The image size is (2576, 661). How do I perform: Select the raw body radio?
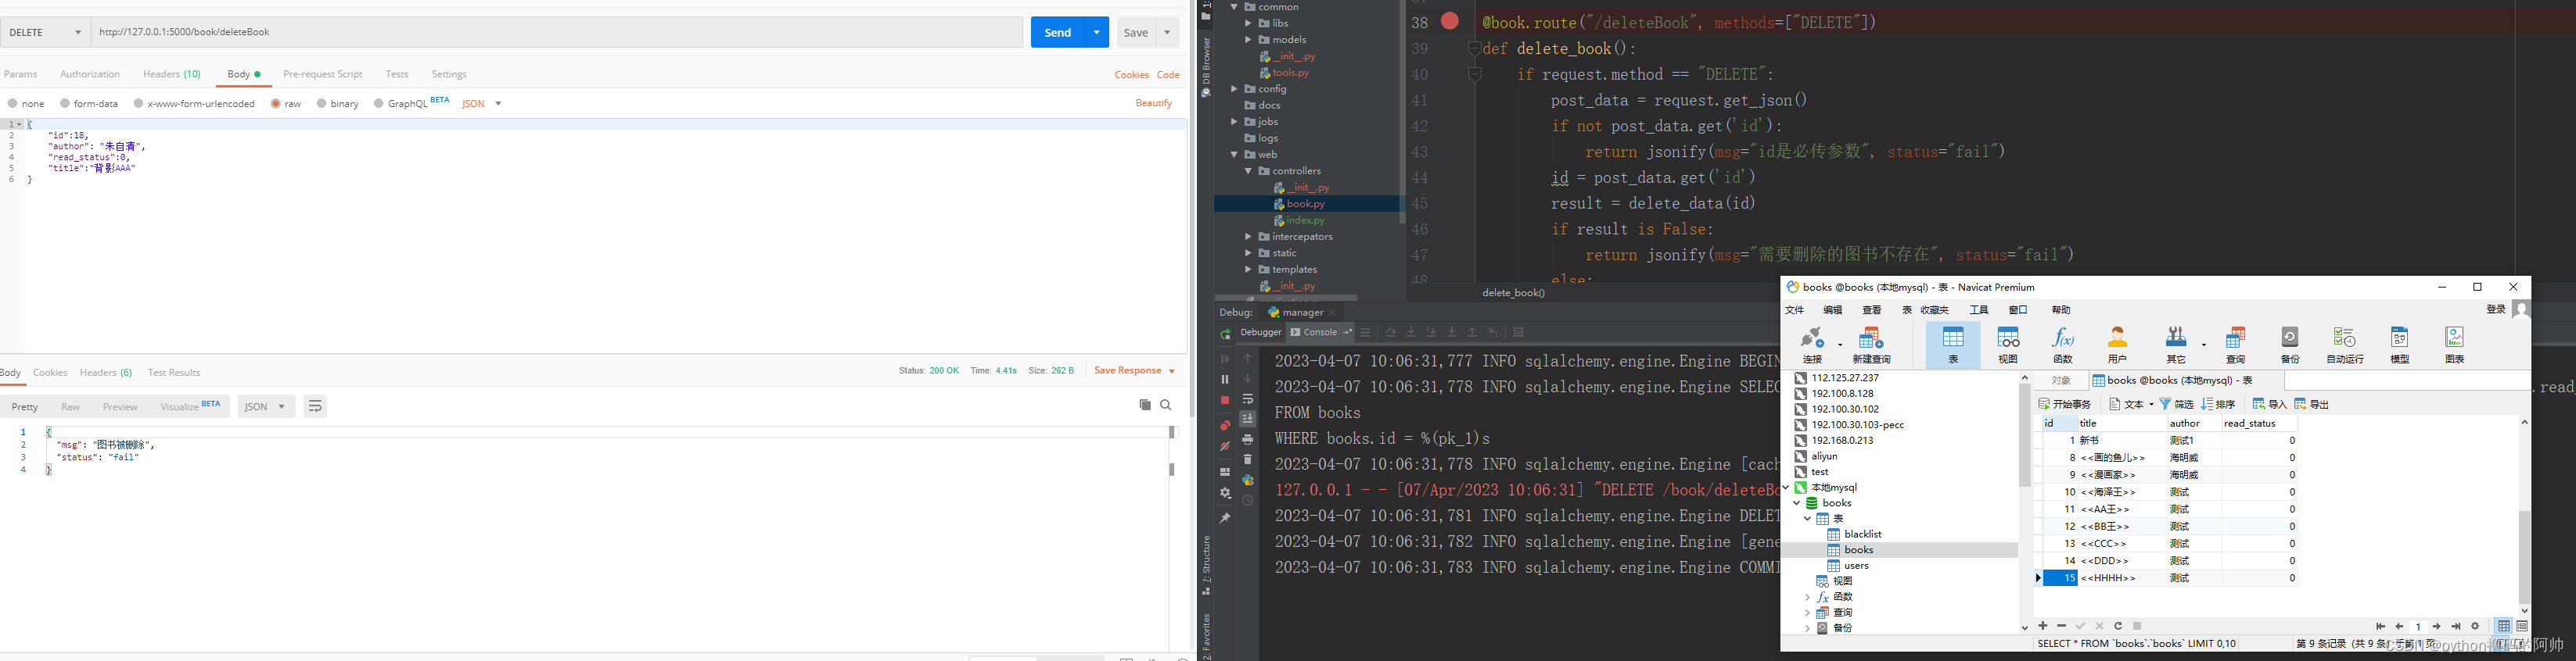click(276, 103)
